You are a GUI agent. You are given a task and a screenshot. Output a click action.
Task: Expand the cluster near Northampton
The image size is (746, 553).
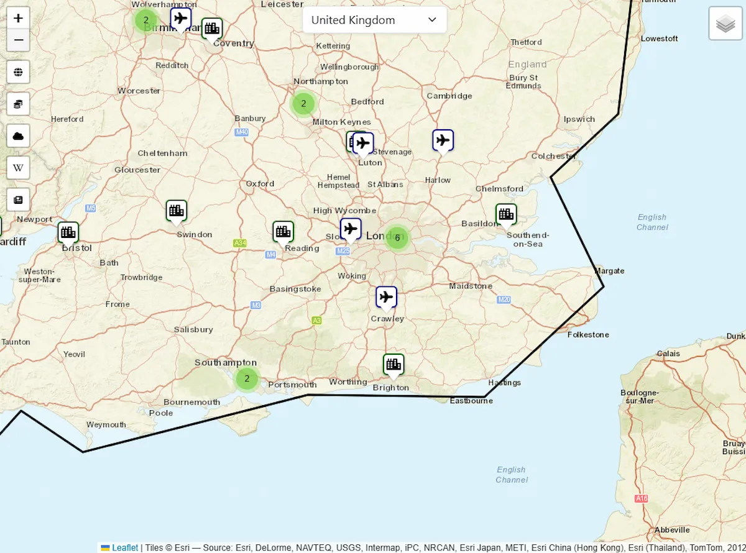coord(303,104)
